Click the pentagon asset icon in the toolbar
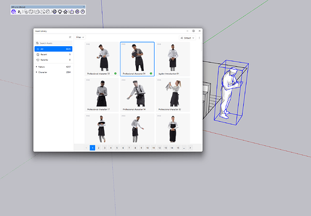 [66, 12]
